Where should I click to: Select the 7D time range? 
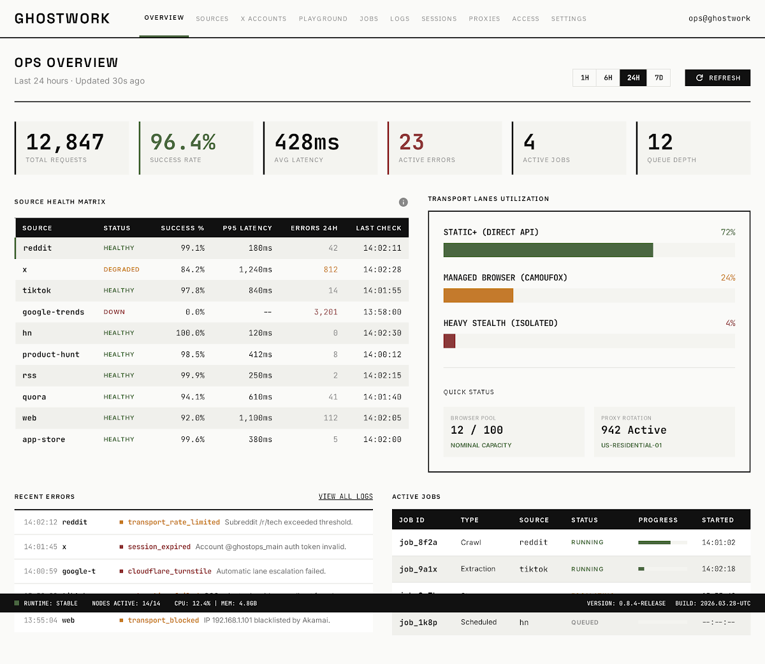pos(659,78)
